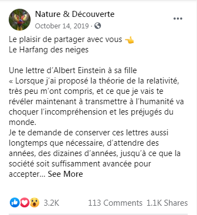The width and height of the screenshot is (197, 215).
Task: Click the "Le plaisir de partager avec vous" text
Action: tap(65, 39)
